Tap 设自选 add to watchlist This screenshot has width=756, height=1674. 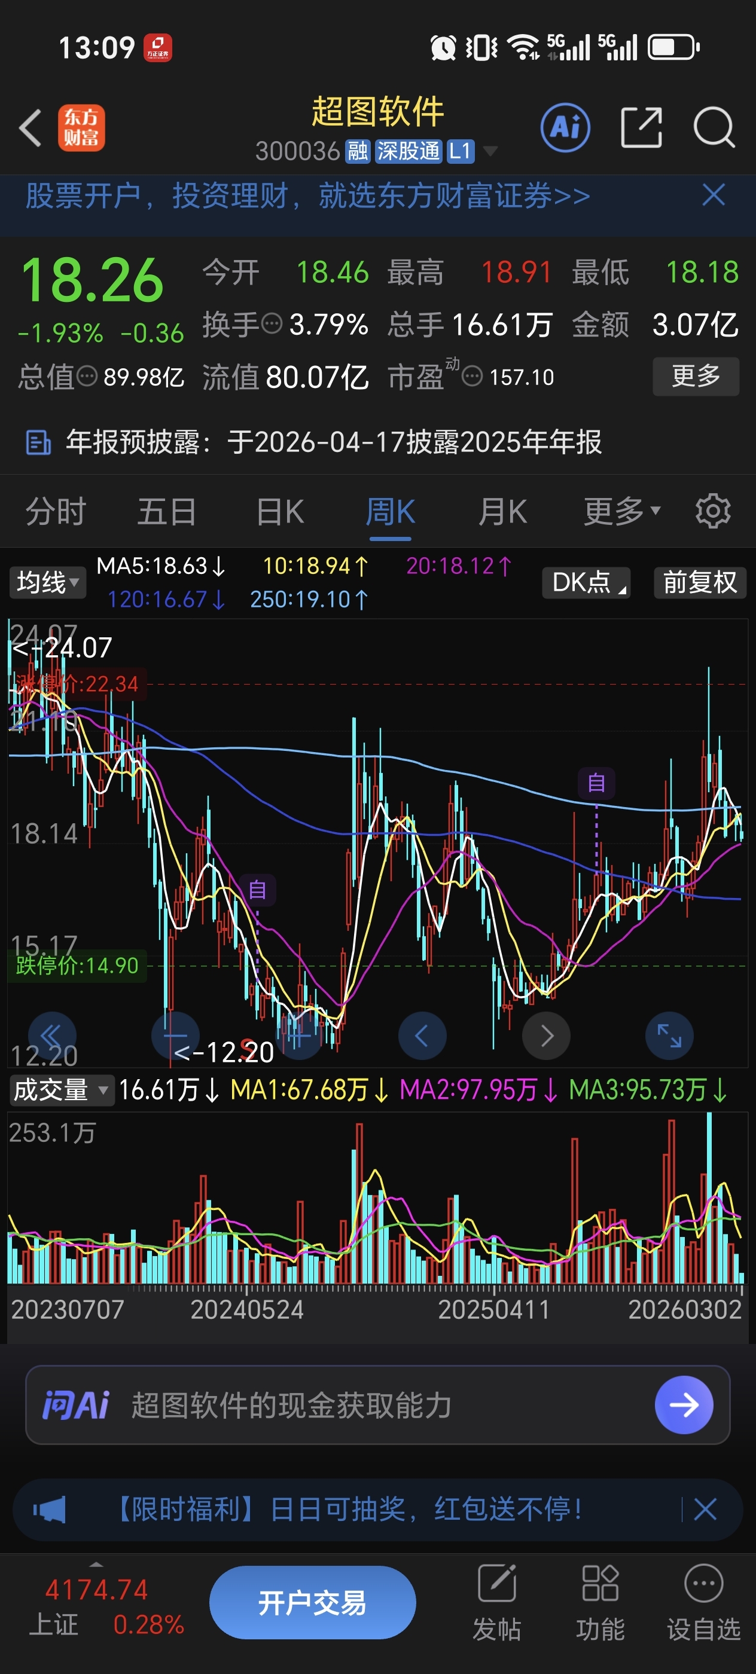(x=704, y=1602)
